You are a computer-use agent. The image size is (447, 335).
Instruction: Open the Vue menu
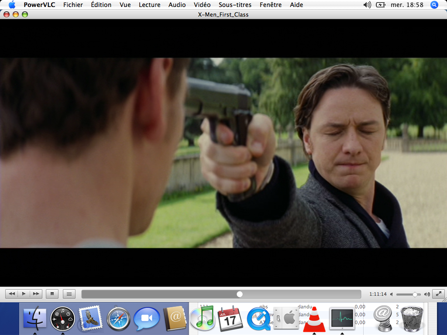125,5
